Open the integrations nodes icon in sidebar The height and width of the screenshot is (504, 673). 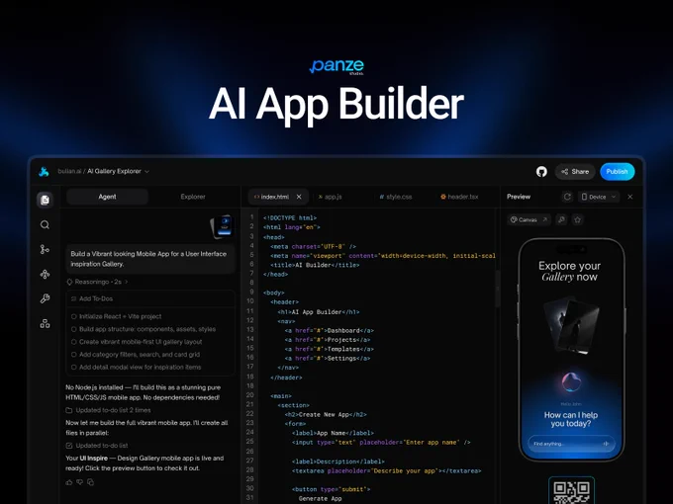pyautogui.click(x=45, y=274)
